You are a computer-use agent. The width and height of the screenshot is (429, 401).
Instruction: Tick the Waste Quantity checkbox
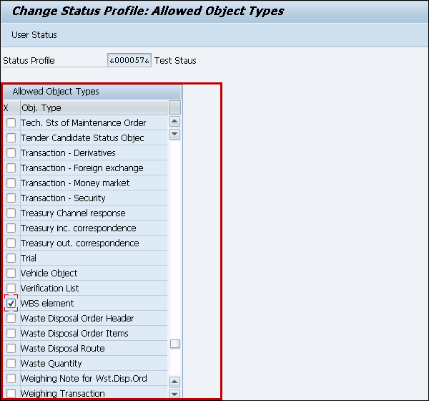(11, 364)
